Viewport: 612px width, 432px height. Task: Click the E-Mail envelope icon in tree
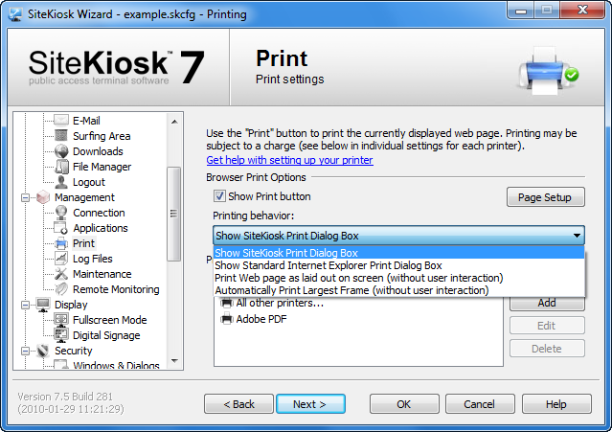click(61, 121)
